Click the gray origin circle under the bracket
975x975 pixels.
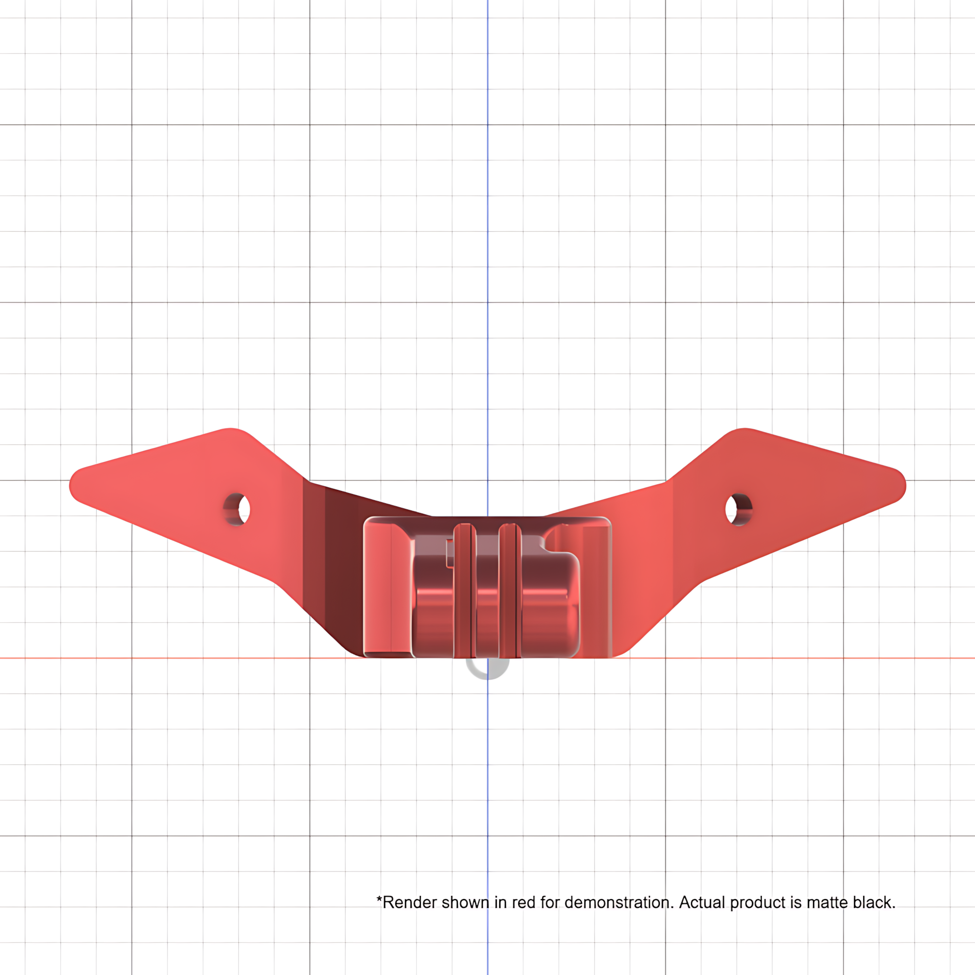tap(488, 669)
